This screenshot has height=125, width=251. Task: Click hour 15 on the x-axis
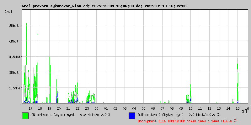[x=238, y=108]
